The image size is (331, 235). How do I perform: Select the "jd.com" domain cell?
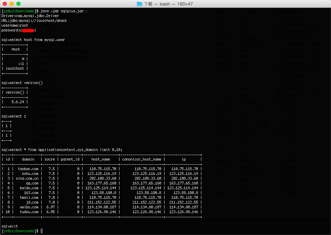32,202
